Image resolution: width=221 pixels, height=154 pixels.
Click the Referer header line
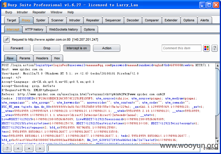[83, 94]
